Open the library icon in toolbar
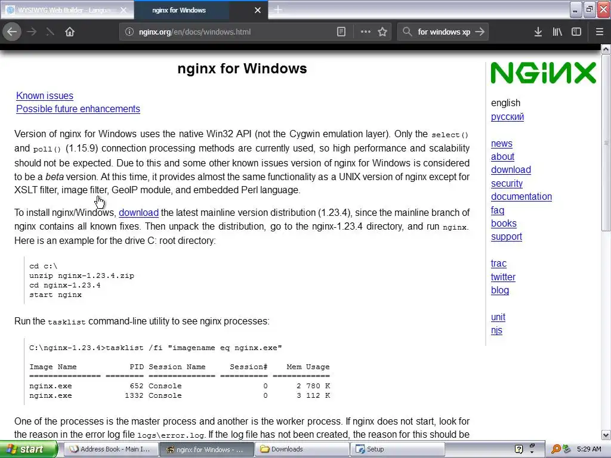611x458 pixels. (557, 32)
